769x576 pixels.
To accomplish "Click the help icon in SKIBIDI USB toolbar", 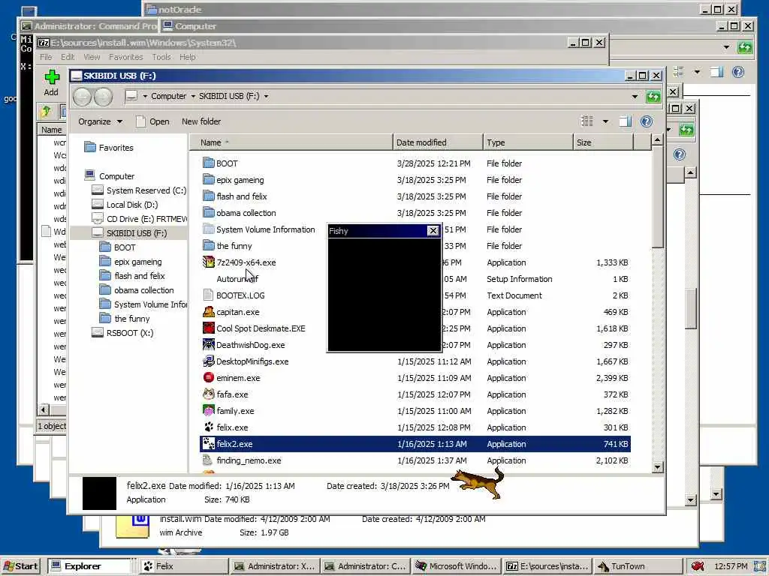I will click(647, 121).
